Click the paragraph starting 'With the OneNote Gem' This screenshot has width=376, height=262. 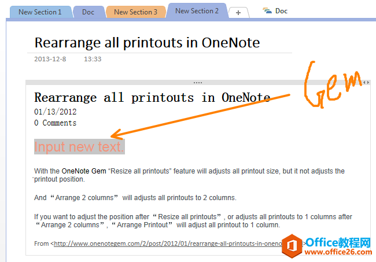[x=189, y=175]
